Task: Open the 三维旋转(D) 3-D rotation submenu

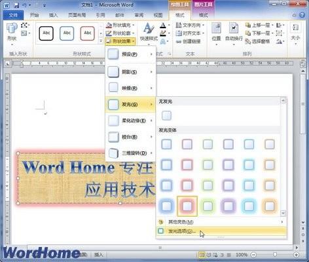Action: [130, 153]
